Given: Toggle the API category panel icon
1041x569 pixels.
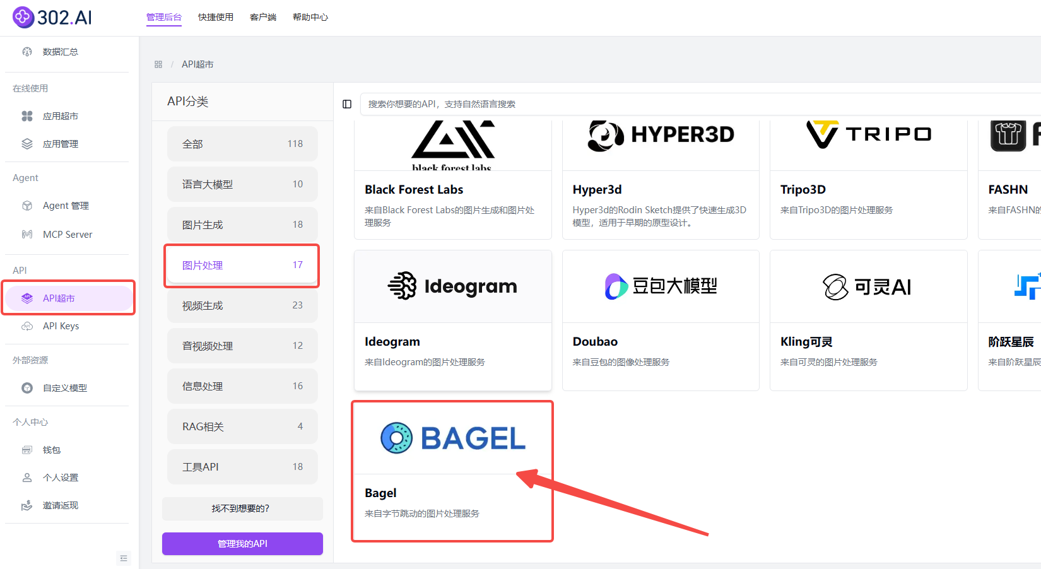Looking at the screenshot, I should [347, 104].
